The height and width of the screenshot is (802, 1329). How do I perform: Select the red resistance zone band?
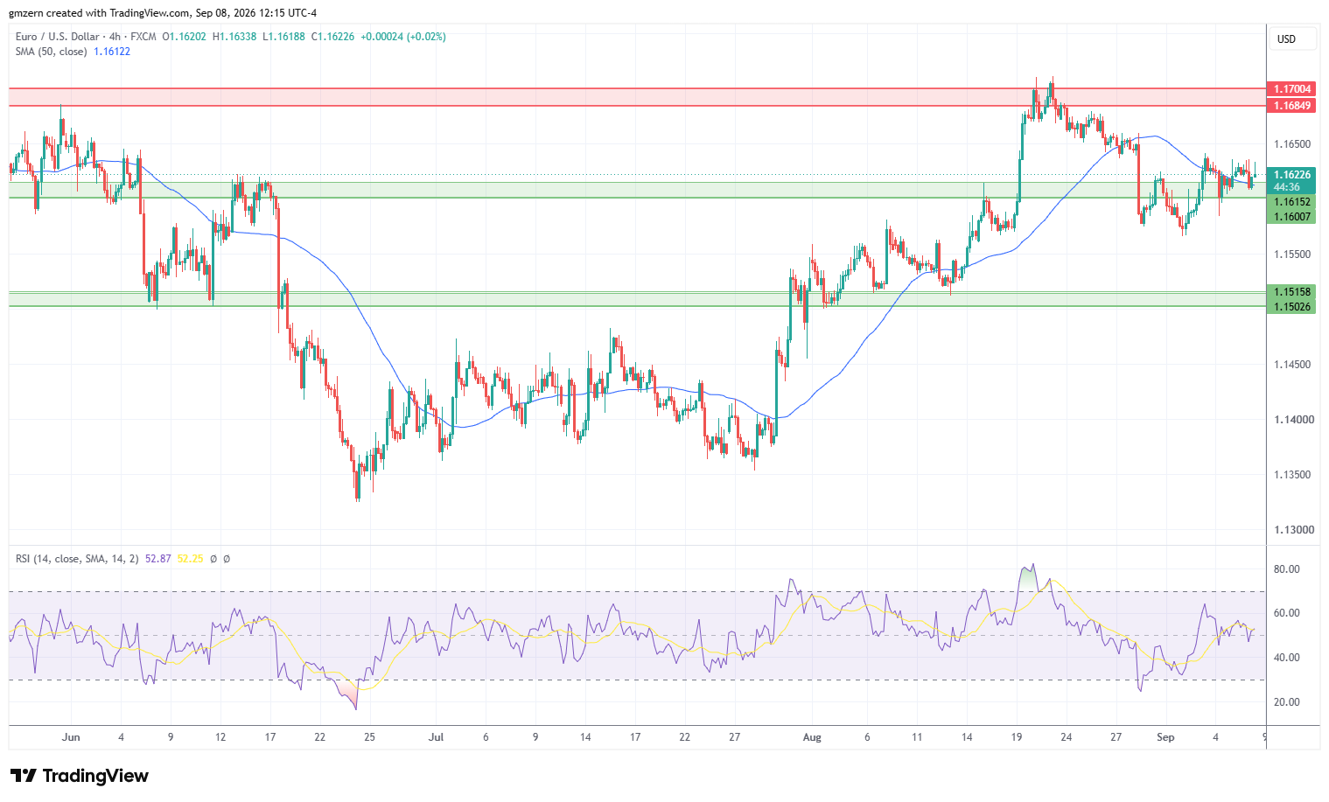637,97
